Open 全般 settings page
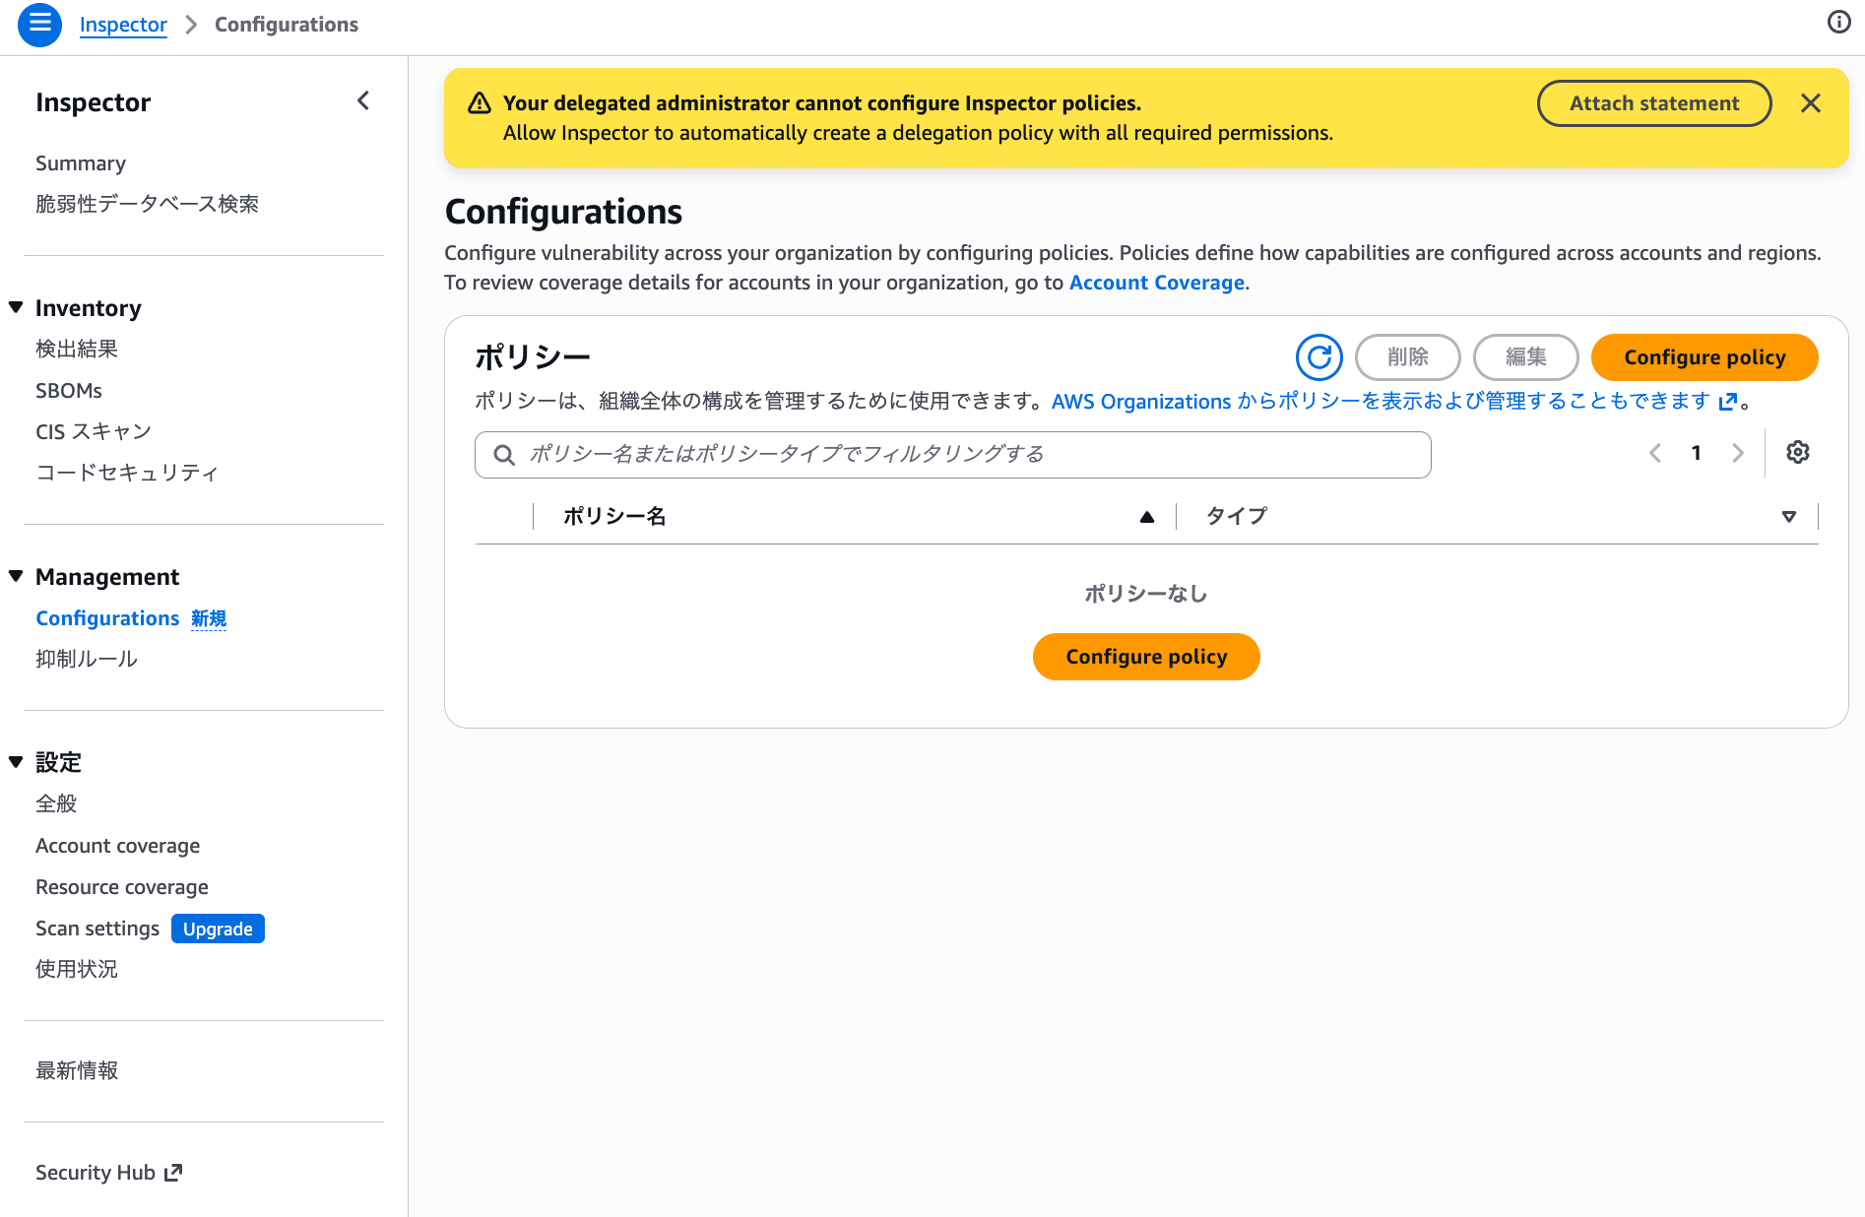The height and width of the screenshot is (1217, 1865). (56, 803)
